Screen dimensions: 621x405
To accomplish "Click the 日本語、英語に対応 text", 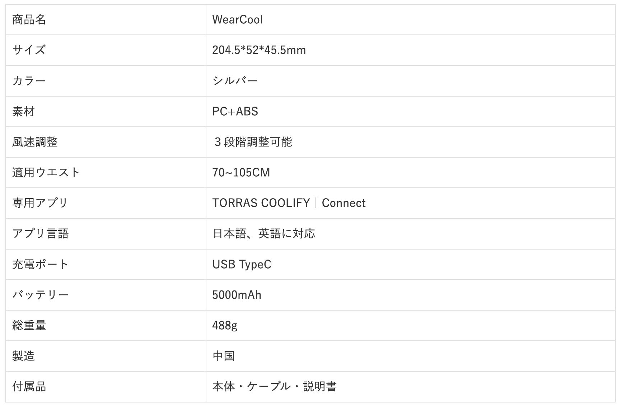I will pos(264,234).
